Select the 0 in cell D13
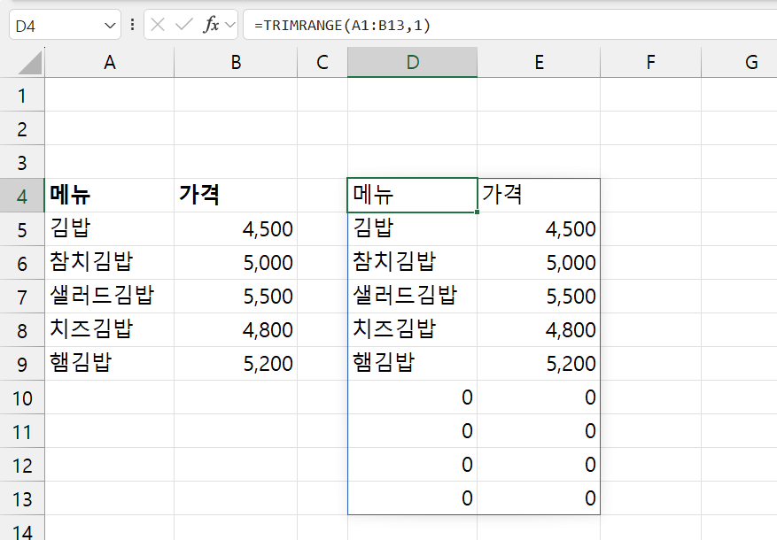Image resolution: width=777 pixels, height=540 pixels. tap(412, 498)
